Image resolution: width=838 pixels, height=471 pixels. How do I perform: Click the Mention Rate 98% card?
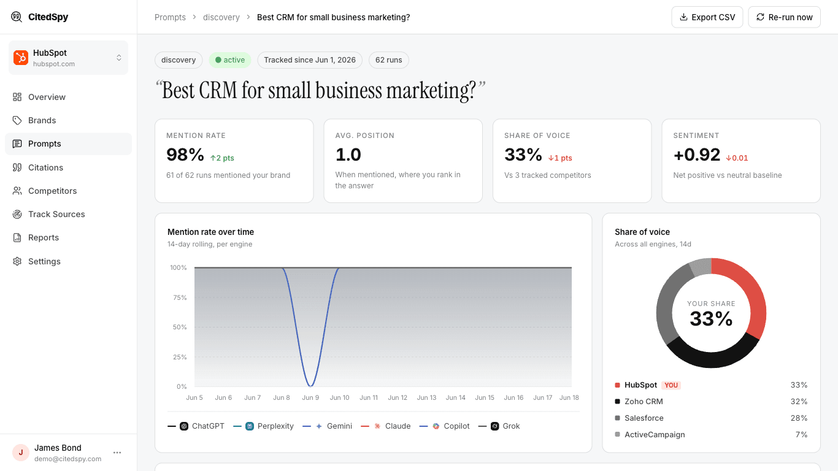(234, 161)
